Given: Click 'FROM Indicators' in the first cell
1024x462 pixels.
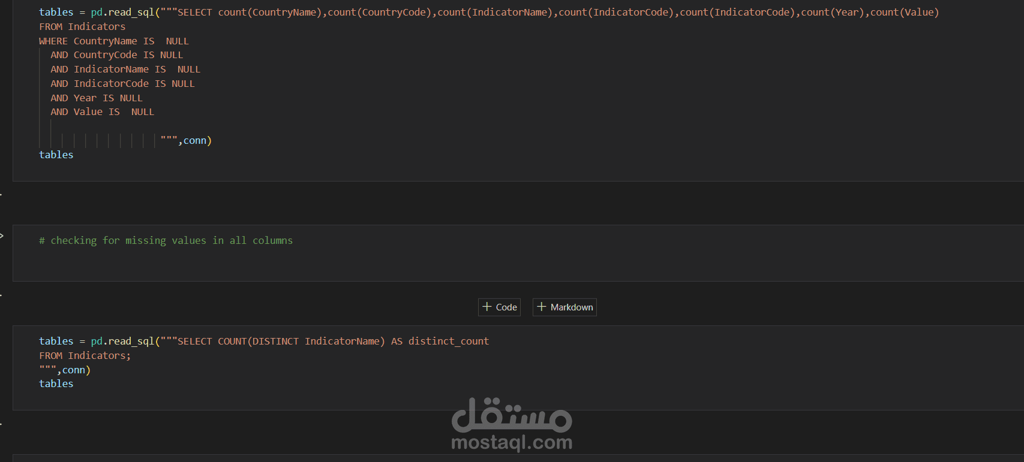Looking at the screenshot, I should pos(82,26).
